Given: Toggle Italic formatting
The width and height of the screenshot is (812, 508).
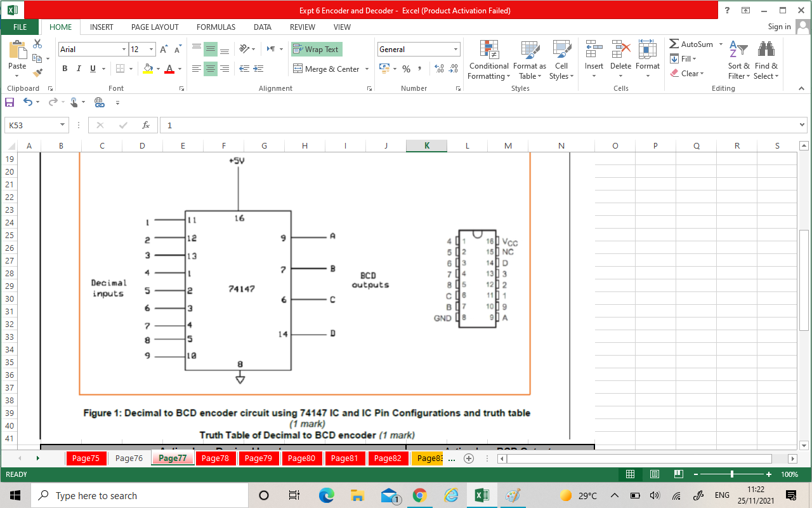Looking at the screenshot, I should [79, 69].
